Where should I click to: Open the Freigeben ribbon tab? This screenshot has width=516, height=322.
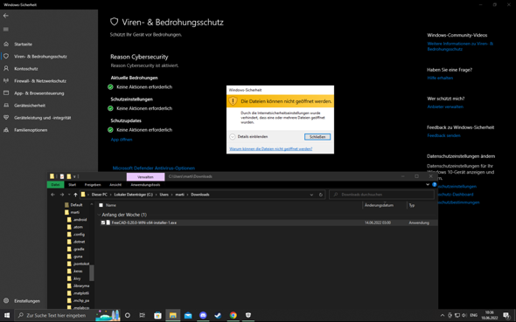click(93, 185)
